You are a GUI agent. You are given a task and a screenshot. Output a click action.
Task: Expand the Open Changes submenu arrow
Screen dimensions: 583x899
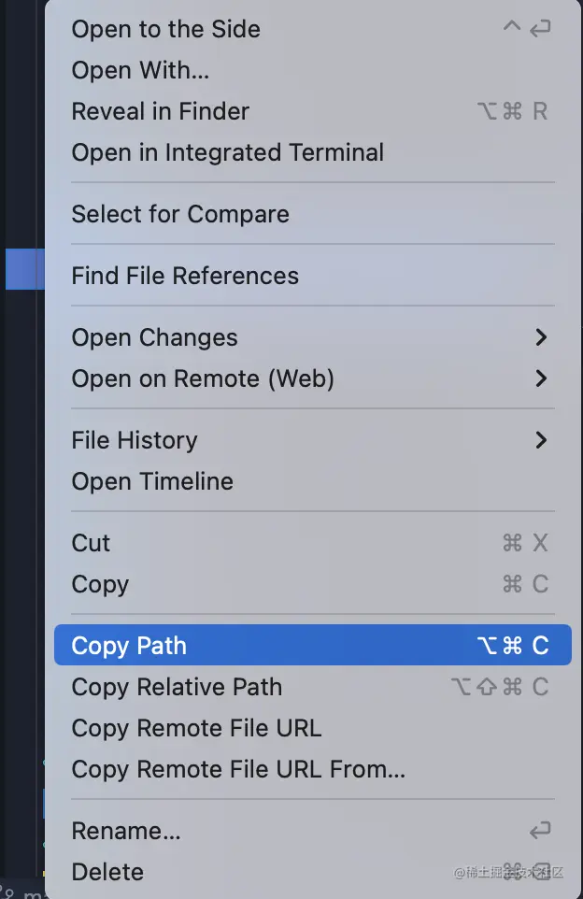pyautogui.click(x=541, y=337)
